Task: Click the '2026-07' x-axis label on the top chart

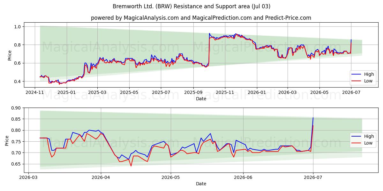Action: 351,93
